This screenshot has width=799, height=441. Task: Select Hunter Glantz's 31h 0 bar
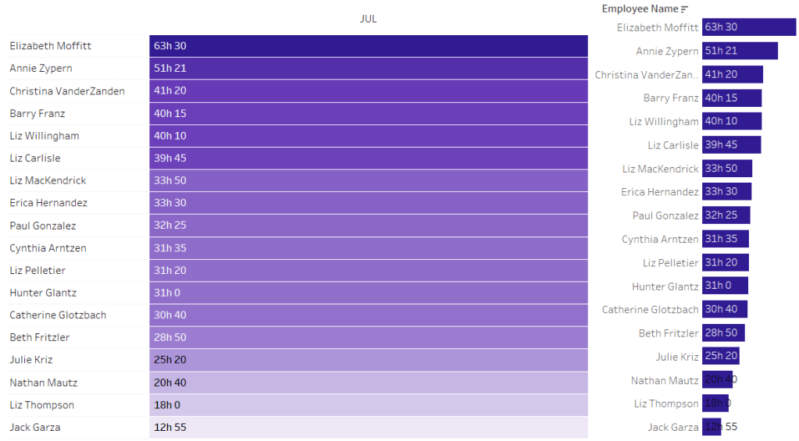pos(725,286)
